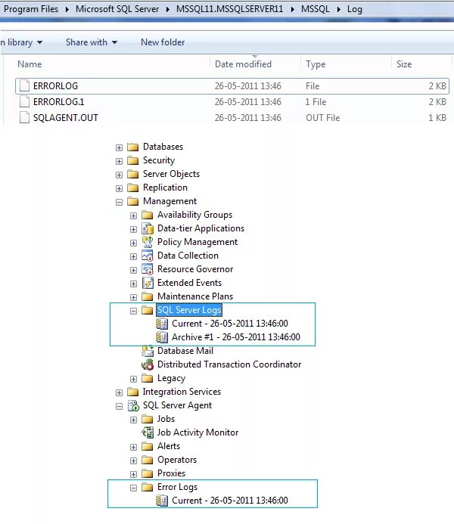Image resolution: width=454 pixels, height=524 pixels.
Task: Collapse the SQL Server Agent node
Action: point(119,406)
